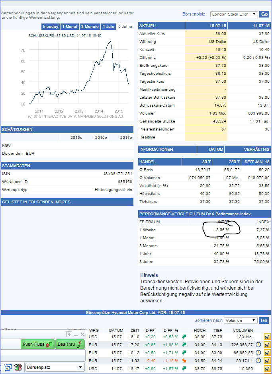Click the PERFORMANCE-VERGLEICH ZUM DAX header
Viewport: 272px width, 374px height.
204,214
